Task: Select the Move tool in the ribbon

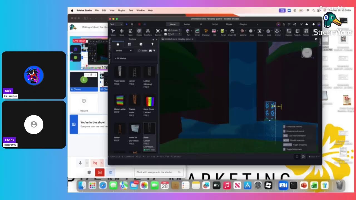Action: 122,32
